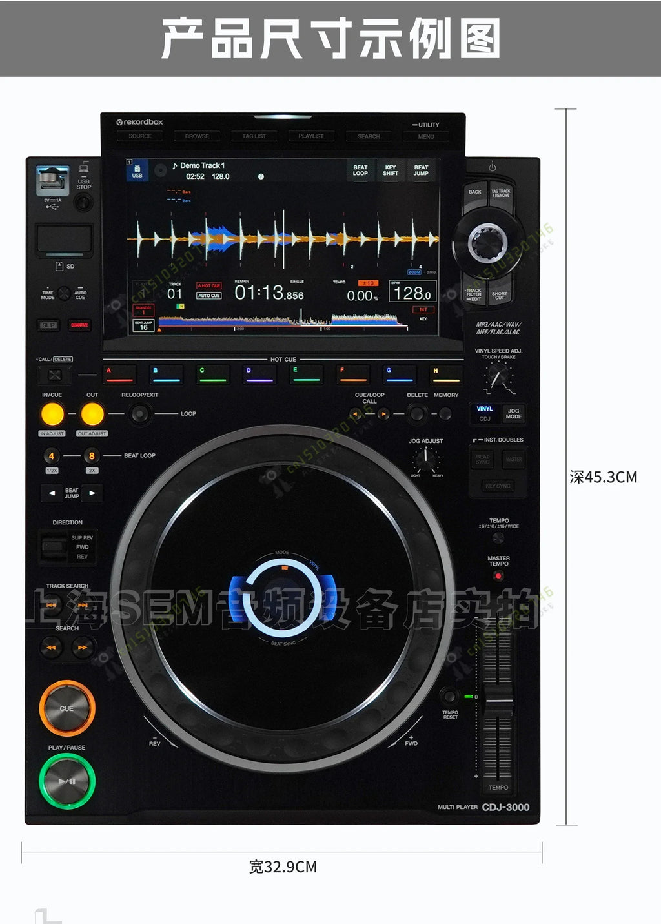The width and height of the screenshot is (661, 924).
Task: Tap the on-screen QUANTIZE box
Action: [143, 310]
